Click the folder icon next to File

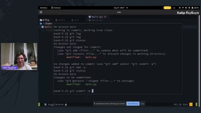click(41, 20)
